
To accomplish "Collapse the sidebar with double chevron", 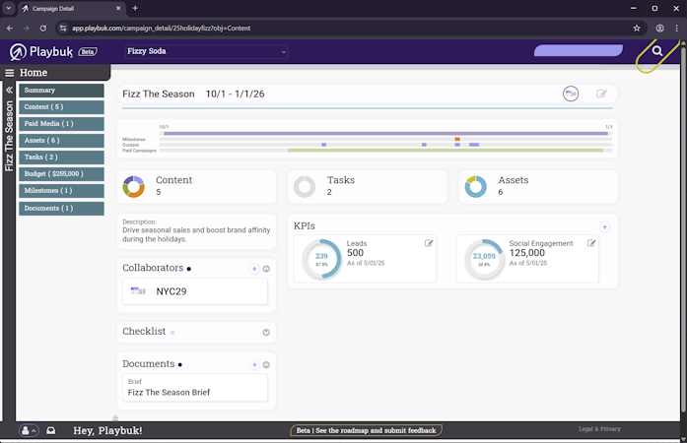I will (9, 91).
